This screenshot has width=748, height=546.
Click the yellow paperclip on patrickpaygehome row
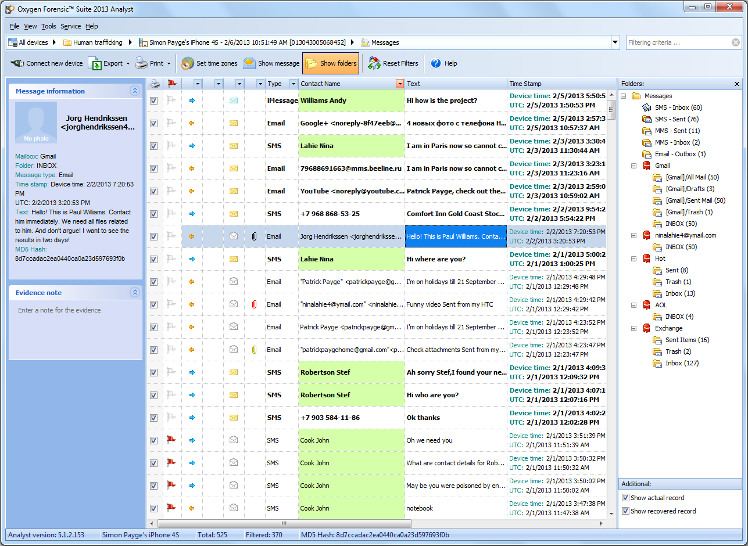tap(254, 350)
